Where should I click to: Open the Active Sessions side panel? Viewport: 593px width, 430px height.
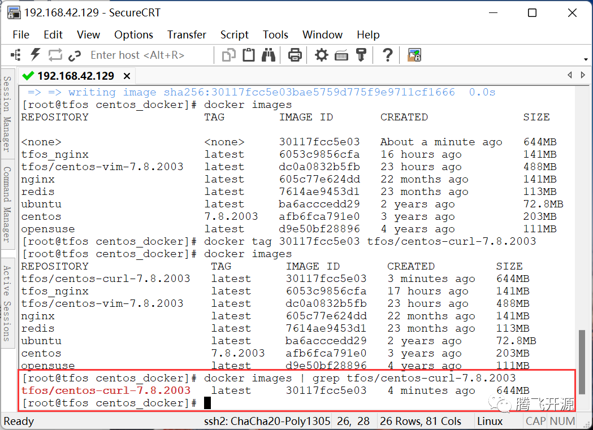7,303
